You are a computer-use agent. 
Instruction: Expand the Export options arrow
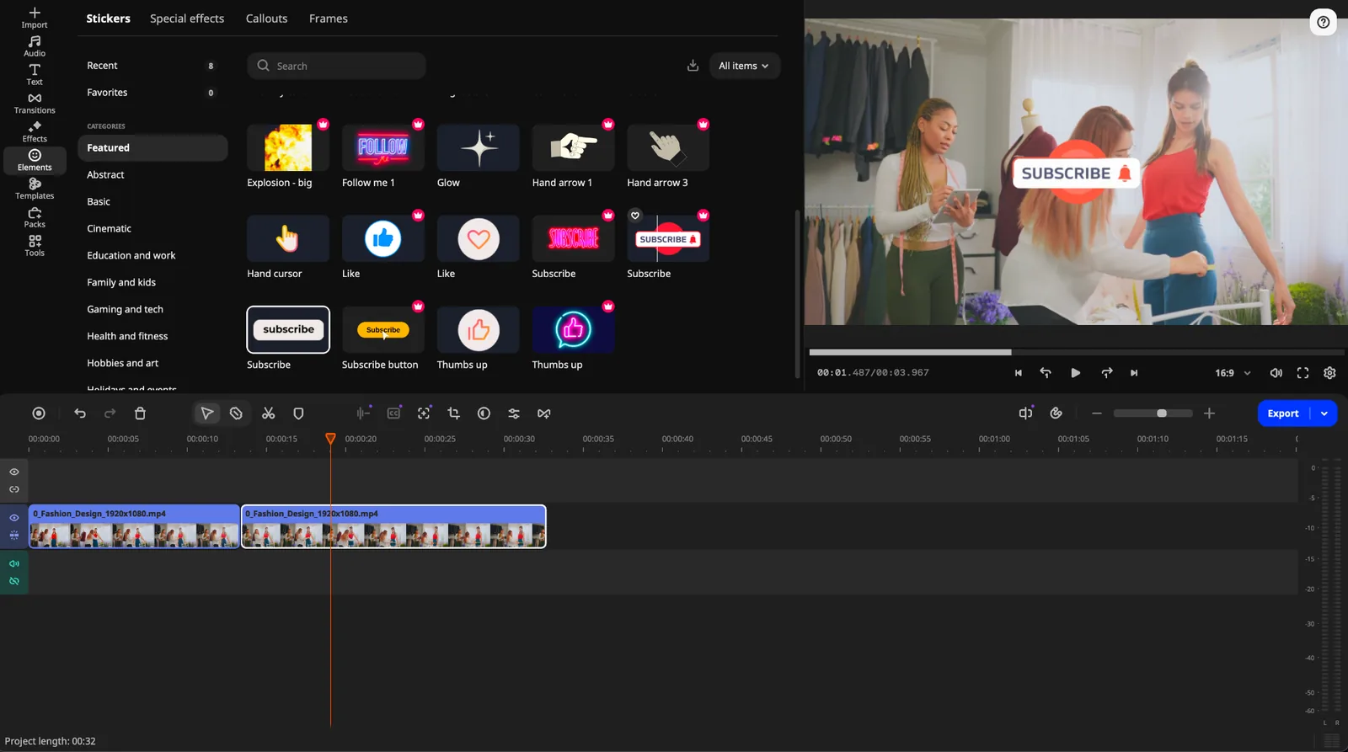tap(1324, 413)
